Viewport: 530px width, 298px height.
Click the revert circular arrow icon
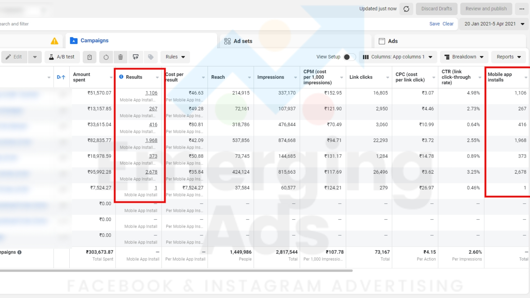tap(106, 57)
